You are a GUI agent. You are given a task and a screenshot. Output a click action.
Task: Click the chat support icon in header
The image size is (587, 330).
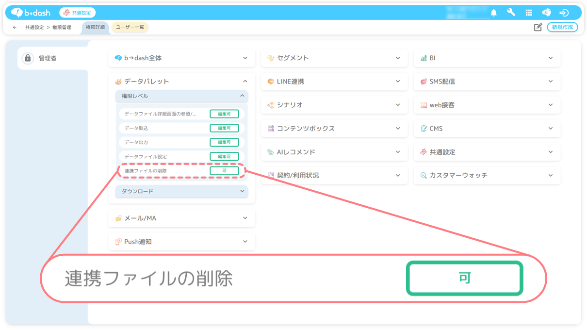click(546, 13)
